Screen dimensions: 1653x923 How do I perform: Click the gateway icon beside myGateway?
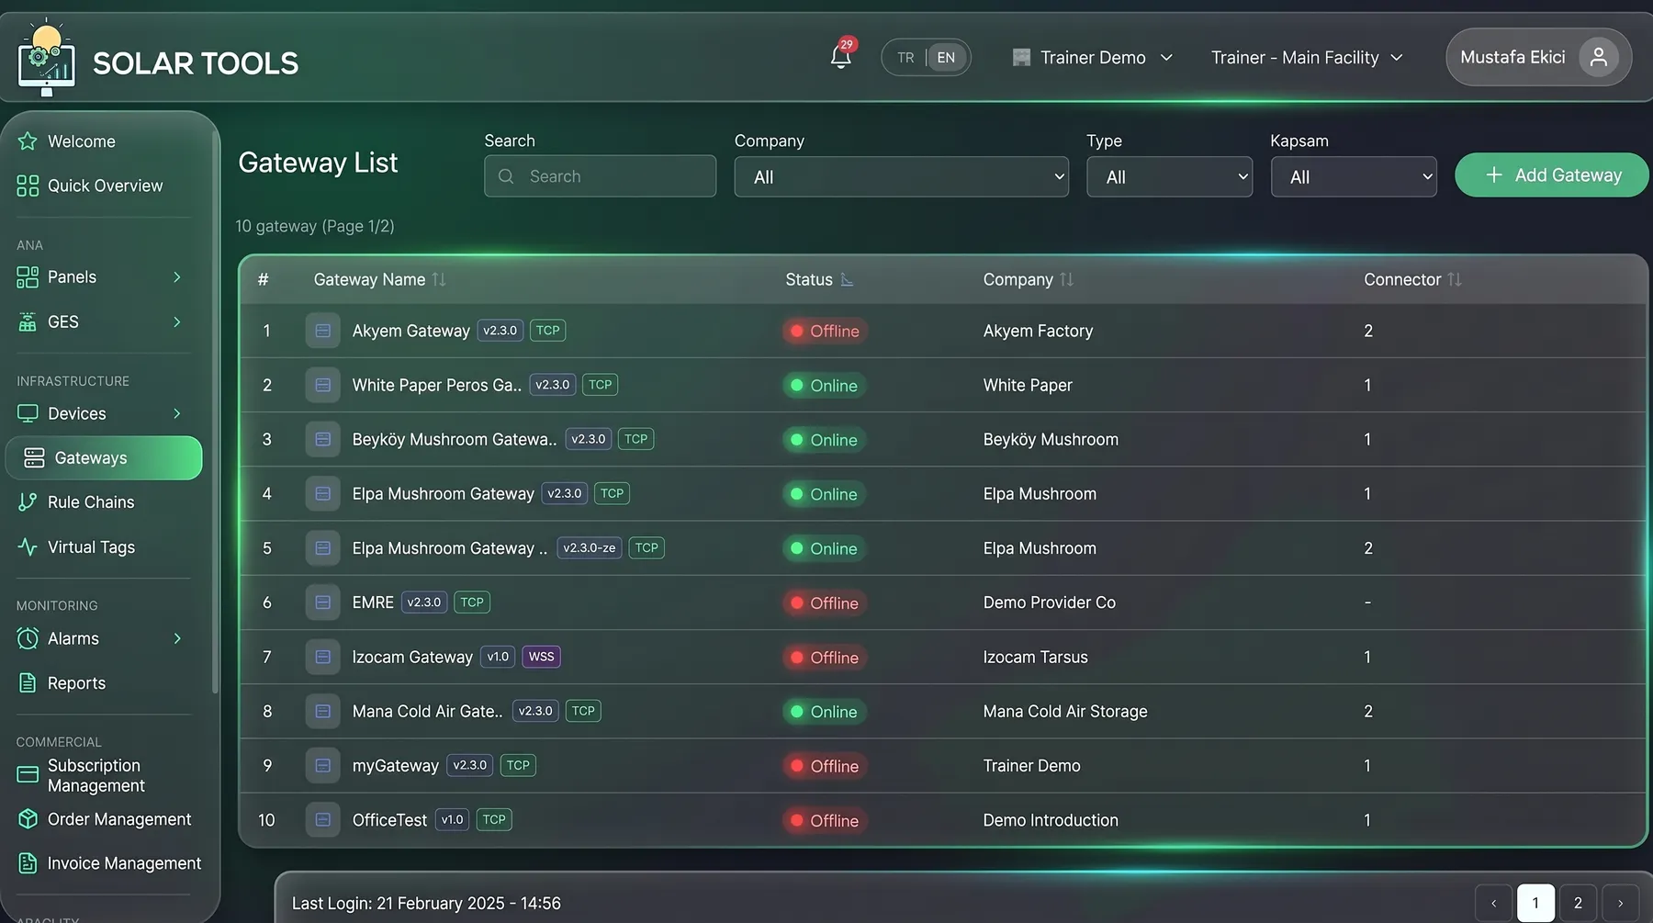pyautogui.click(x=323, y=765)
